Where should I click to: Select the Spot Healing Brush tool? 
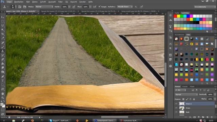pos(3,43)
